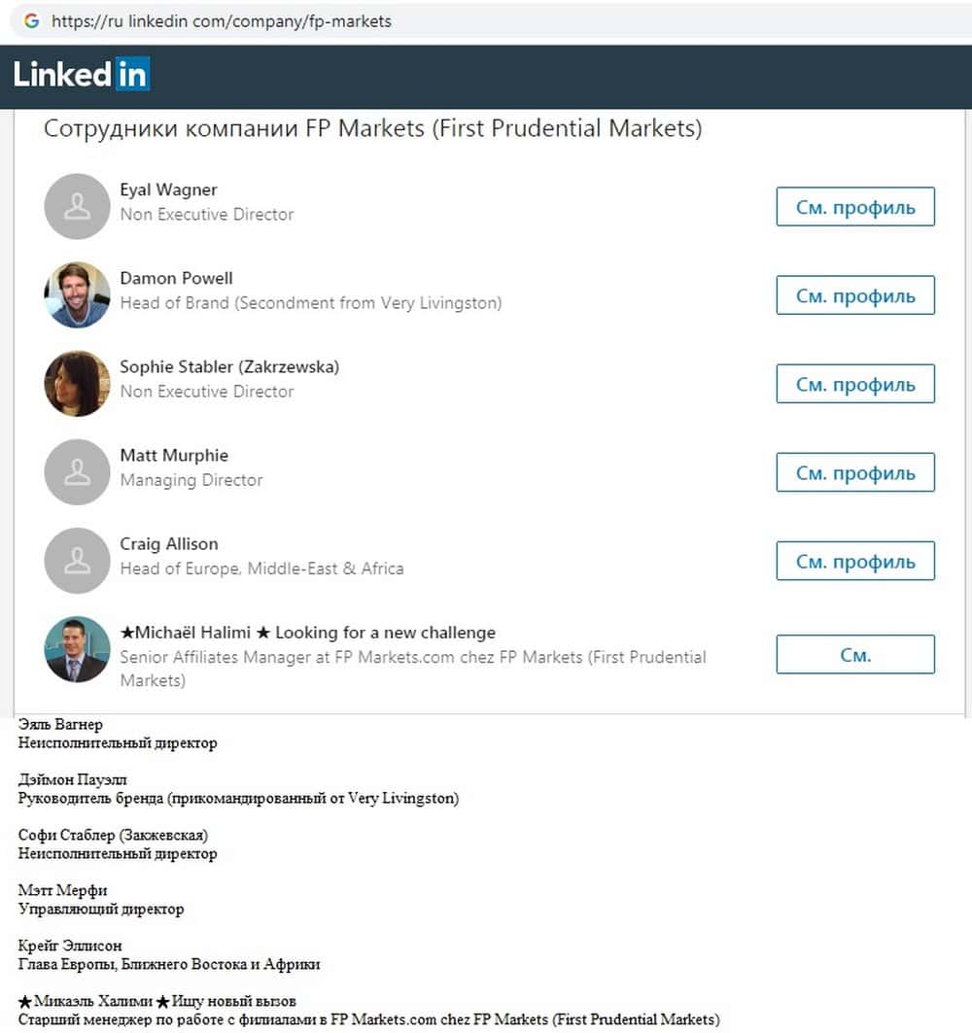This screenshot has width=972, height=1033.
Task: Open Damon Powell's profile photo
Action: [x=77, y=294]
